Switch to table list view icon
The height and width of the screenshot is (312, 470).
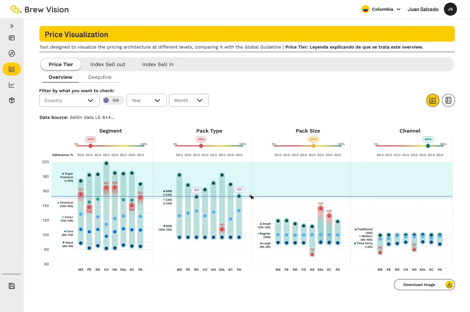(448, 100)
